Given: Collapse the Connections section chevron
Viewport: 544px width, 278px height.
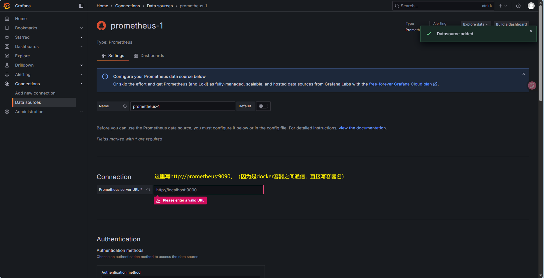Looking at the screenshot, I should tap(81, 84).
